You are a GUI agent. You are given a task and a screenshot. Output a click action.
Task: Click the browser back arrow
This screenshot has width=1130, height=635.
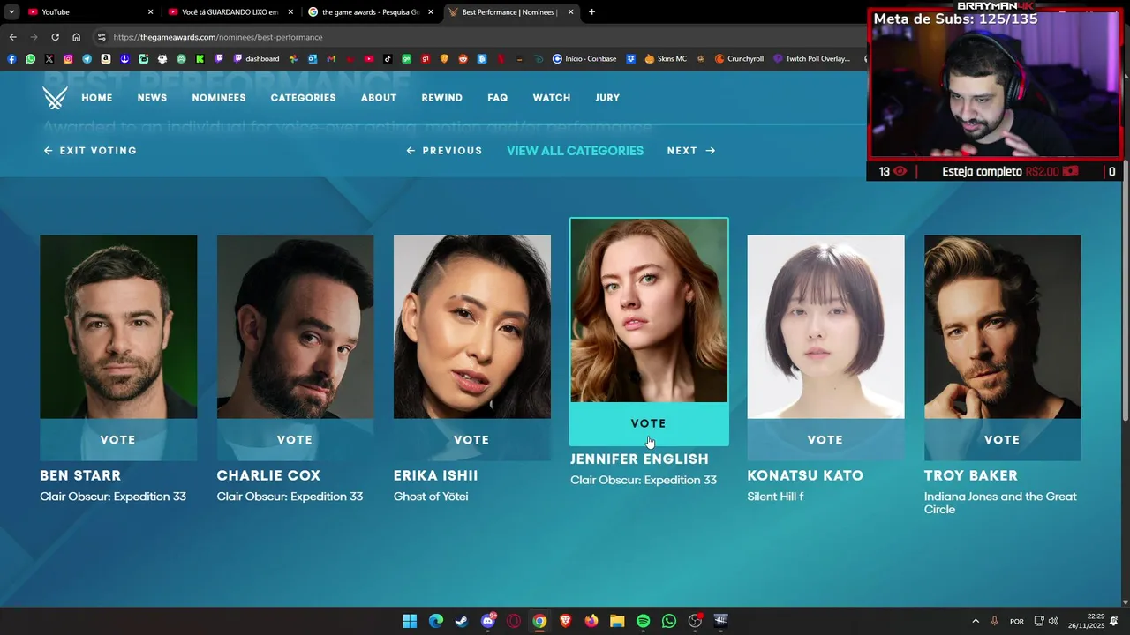[12, 37]
